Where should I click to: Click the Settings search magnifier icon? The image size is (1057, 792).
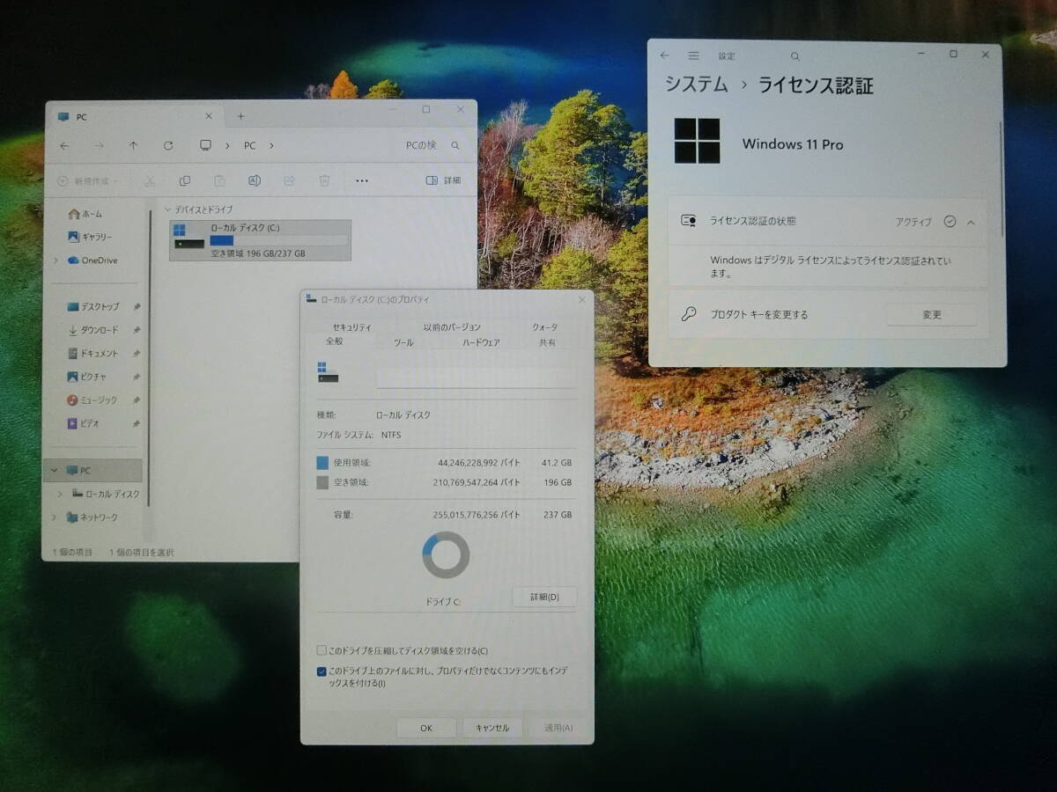795,56
